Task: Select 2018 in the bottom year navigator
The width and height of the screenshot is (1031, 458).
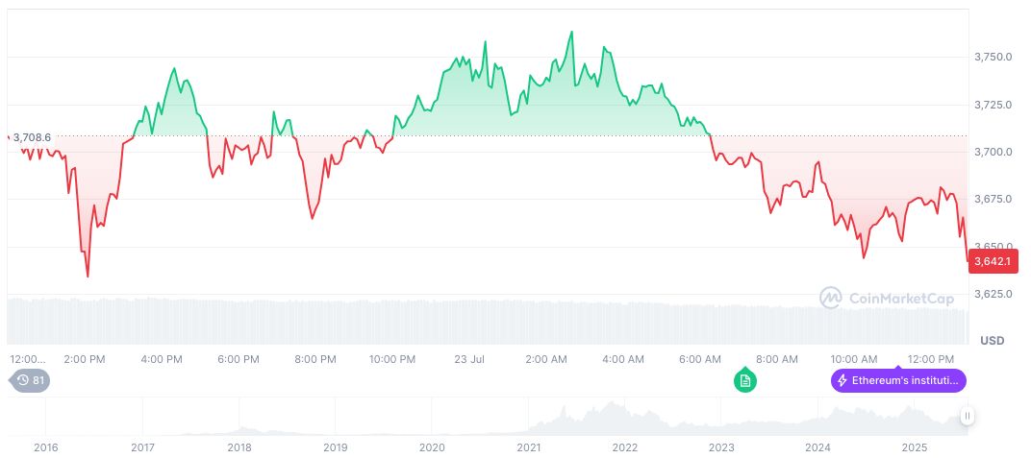Action: coord(239,447)
